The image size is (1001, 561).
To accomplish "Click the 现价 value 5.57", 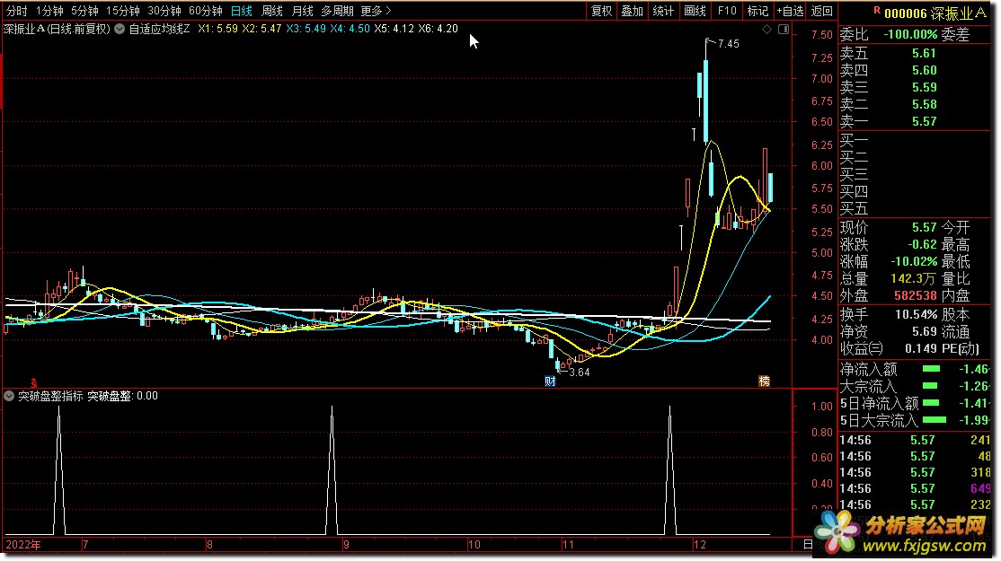I will (x=924, y=228).
